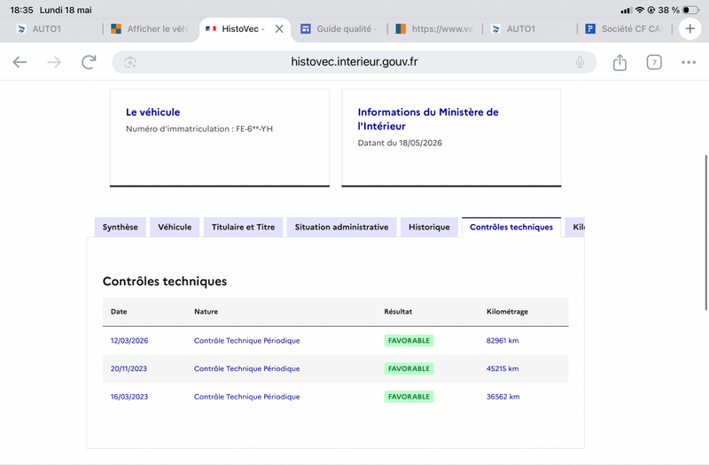Image resolution: width=709 pixels, height=465 pixels.
Task: Open the Titulaire et Titre tab
Action: tap(243, 227)
